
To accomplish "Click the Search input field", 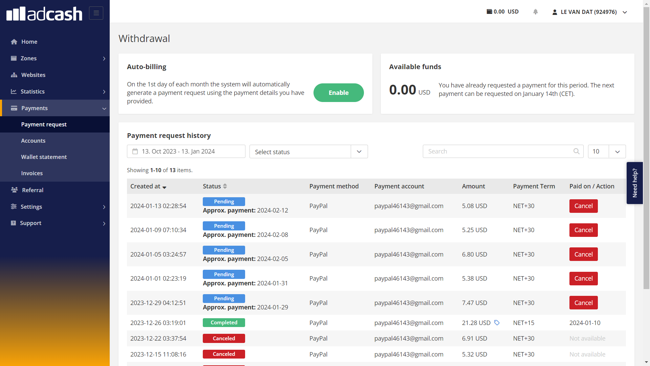I will click(503, 151).
